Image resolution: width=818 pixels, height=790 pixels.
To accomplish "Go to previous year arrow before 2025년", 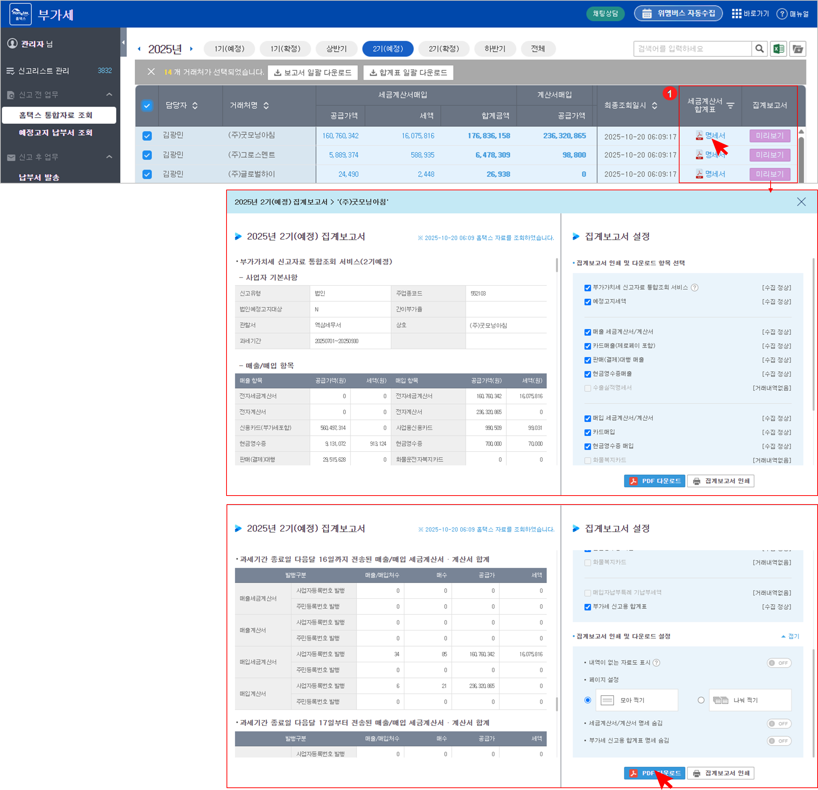I will [140, 49].
